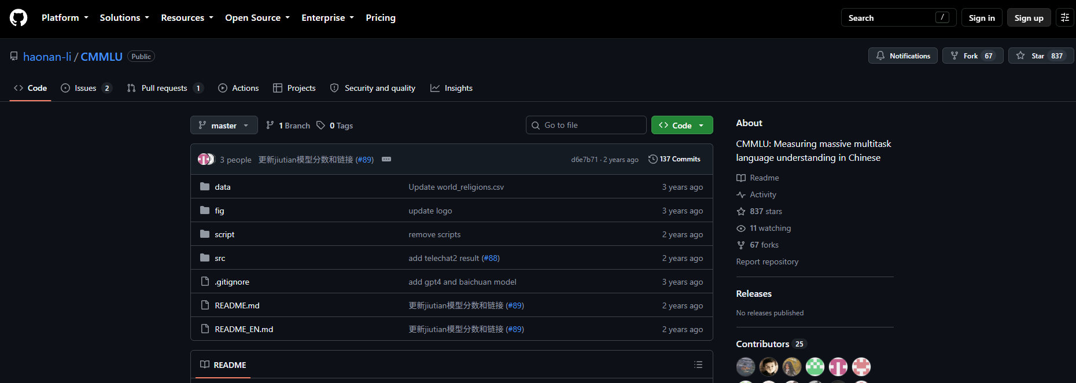Open the Insights tab

click(x=451, y=88)
